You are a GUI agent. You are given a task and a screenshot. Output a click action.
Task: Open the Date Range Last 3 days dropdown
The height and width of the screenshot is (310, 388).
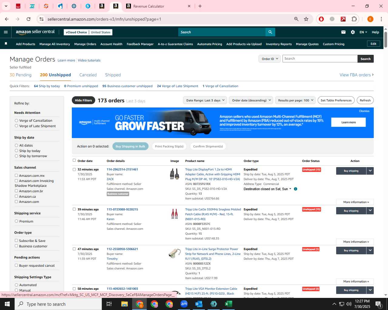(x=205, y=101)
